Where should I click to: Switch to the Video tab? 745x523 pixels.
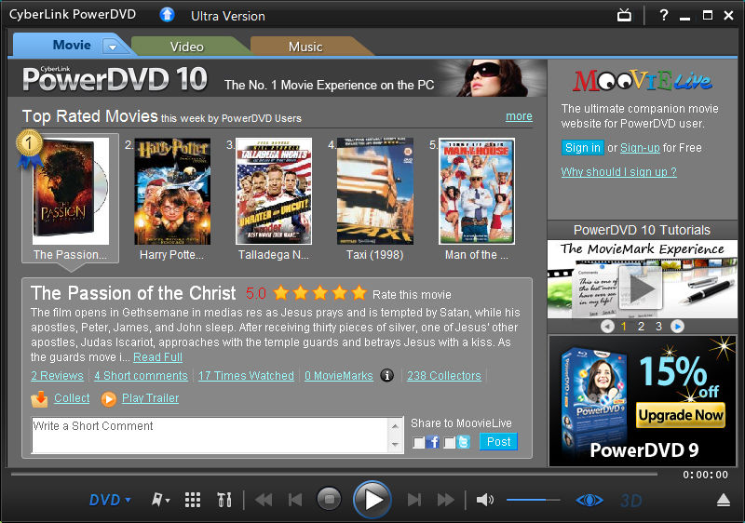[187, 47]
